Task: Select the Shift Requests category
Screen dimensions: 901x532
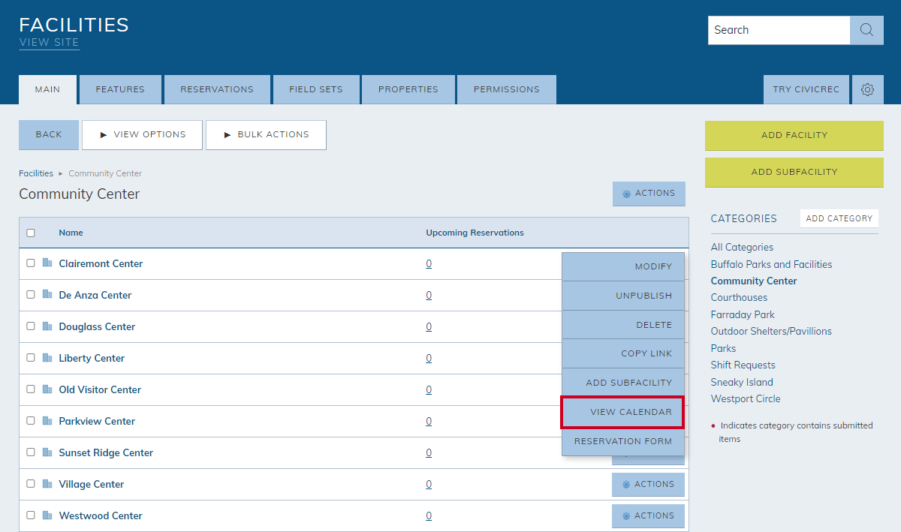Action: pyautogui.click(x=743, y=365)
